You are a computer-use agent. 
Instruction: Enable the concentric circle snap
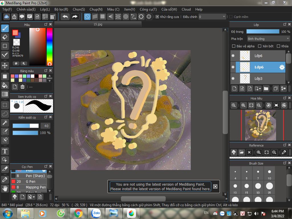pos(126,17)
